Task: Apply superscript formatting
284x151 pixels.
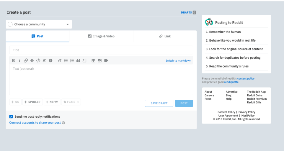Action: pos(44,60)
